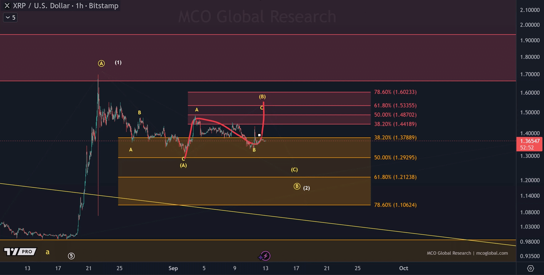This screenshot has height=275, width=544.
Task: Select the (A) wave label
Action: (x=183, y=165)
